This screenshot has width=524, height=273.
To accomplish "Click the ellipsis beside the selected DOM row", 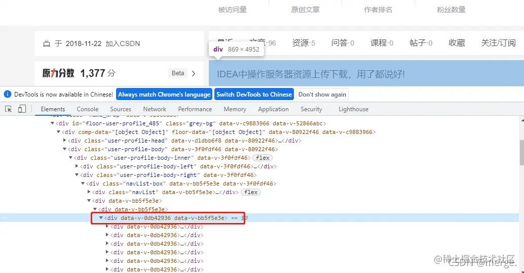I will pyautogui.click(x=4, y=218).
